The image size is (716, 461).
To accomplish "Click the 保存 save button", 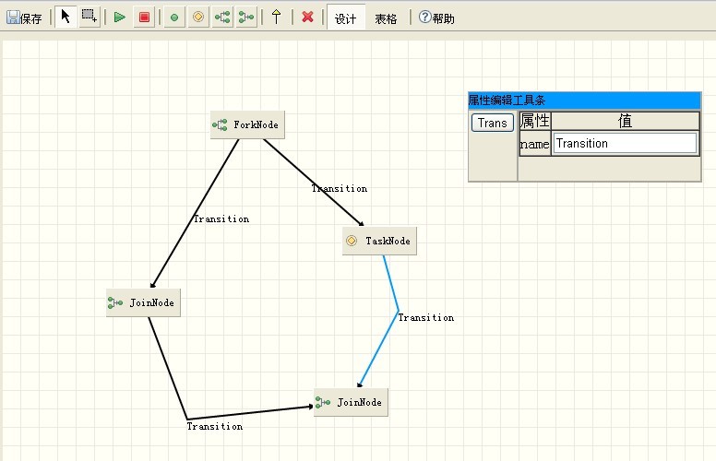I will coord(24,18).
